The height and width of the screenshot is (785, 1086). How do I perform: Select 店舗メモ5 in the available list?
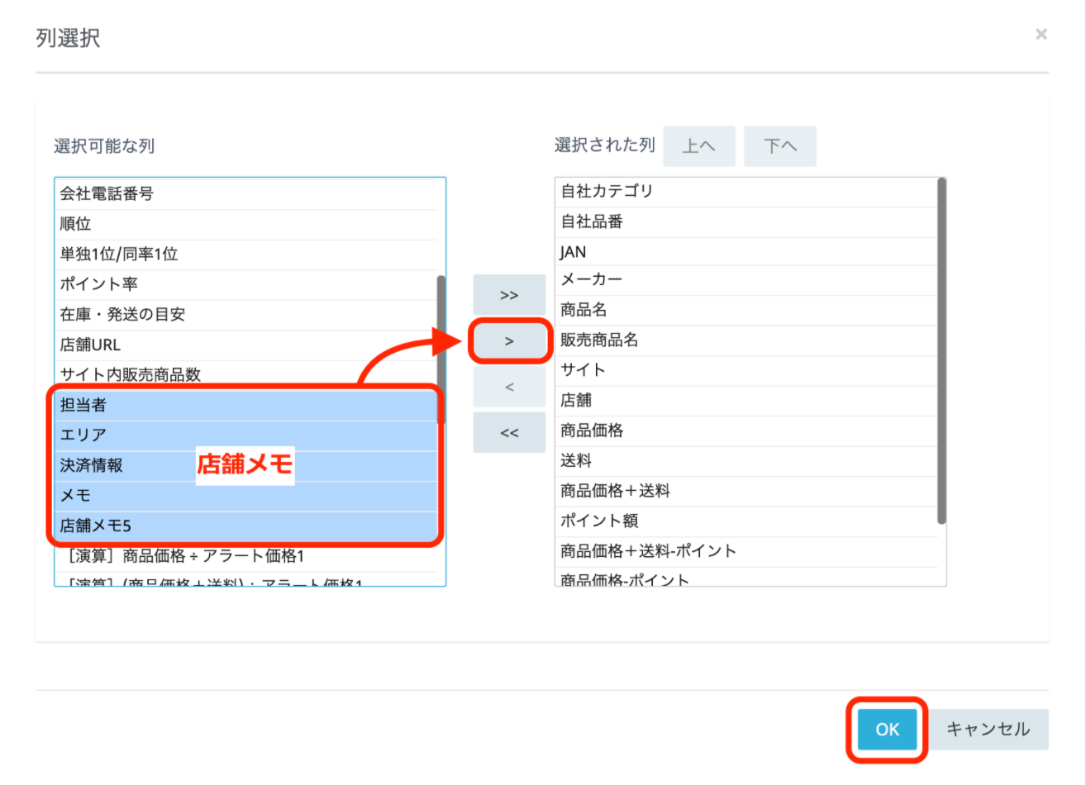click(x=95, y=526)
